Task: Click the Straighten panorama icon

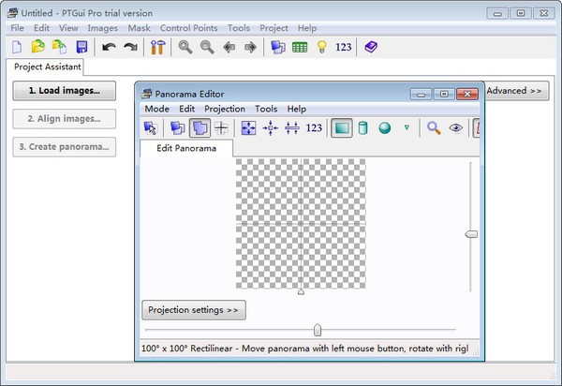Action: [x=292, y=128]
